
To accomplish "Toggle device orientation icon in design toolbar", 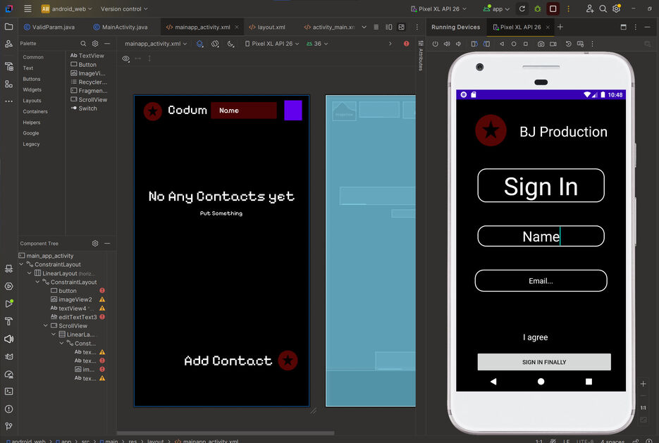I will (x=215, y=44).
